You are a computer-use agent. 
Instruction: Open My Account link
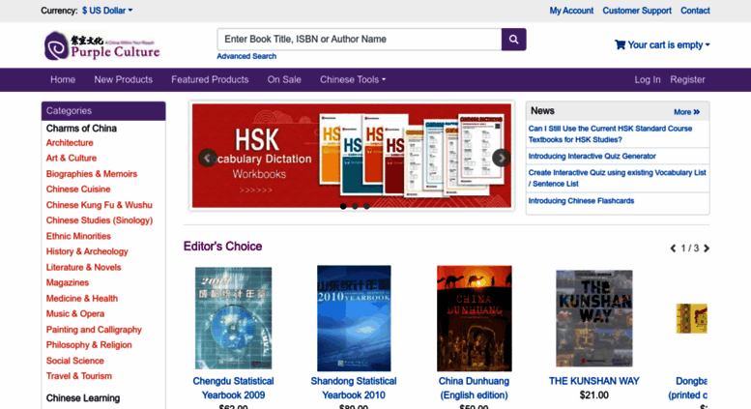[x=571, y=11]
